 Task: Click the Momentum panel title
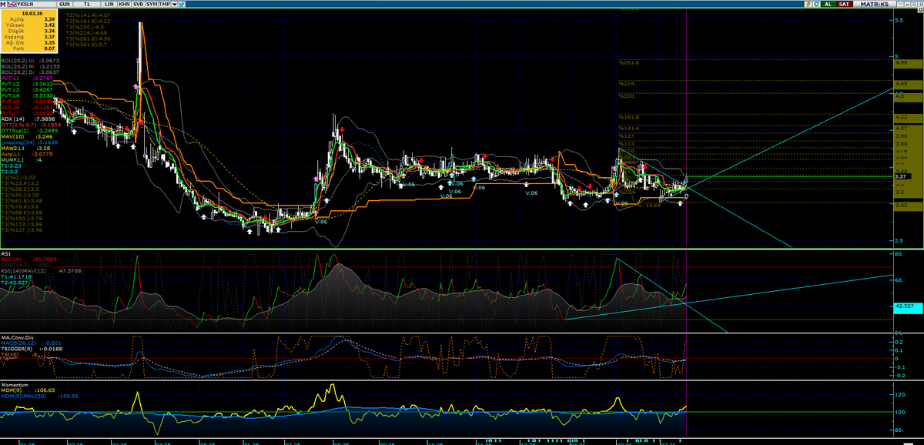15,383
